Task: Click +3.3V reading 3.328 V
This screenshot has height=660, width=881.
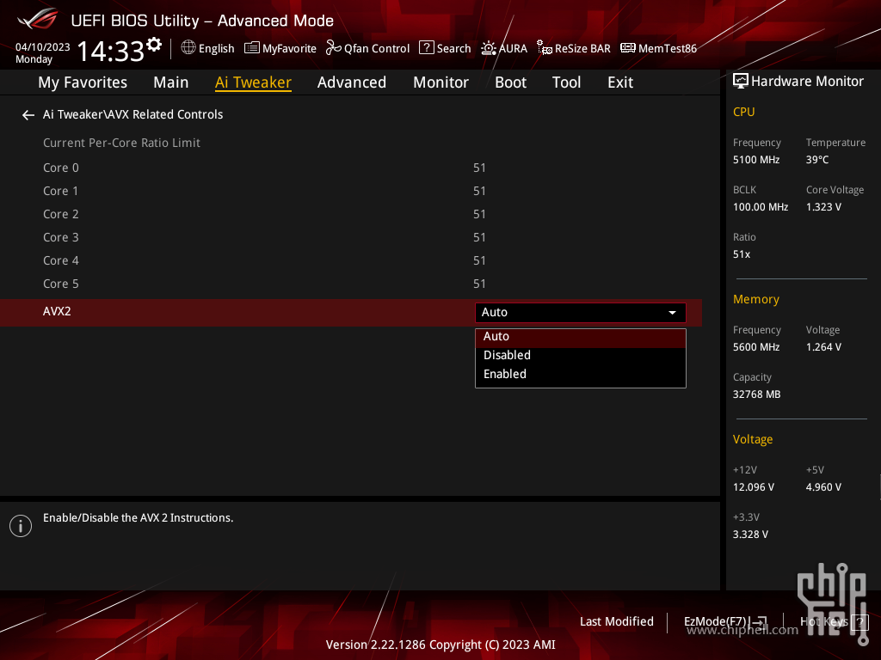Action: click(750, 535)
